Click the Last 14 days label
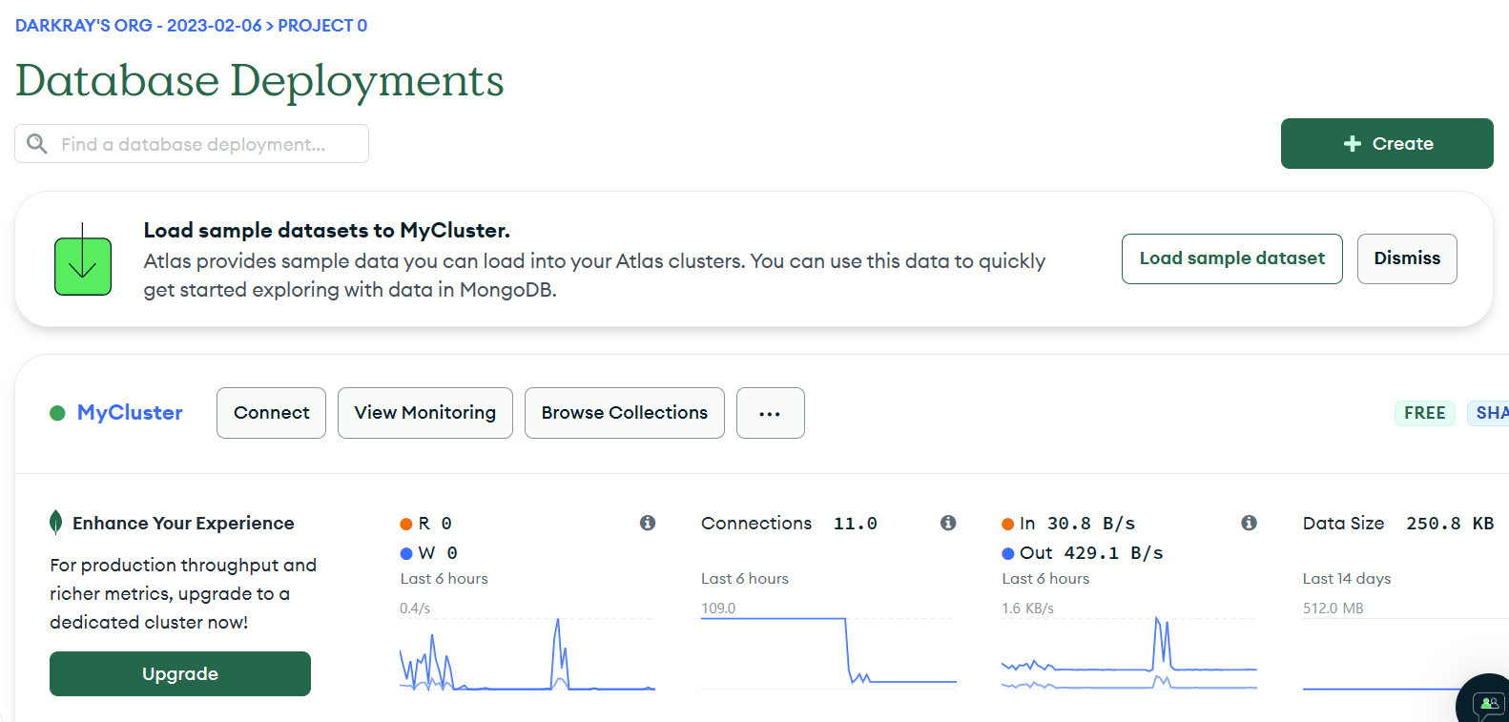This screenshot has height=722, width=1509. [x=1347, y=579]
